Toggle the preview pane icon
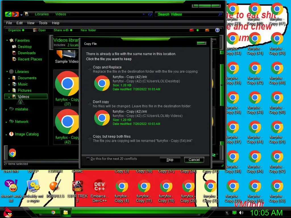291x218 pixels. [x=207, y=30]
